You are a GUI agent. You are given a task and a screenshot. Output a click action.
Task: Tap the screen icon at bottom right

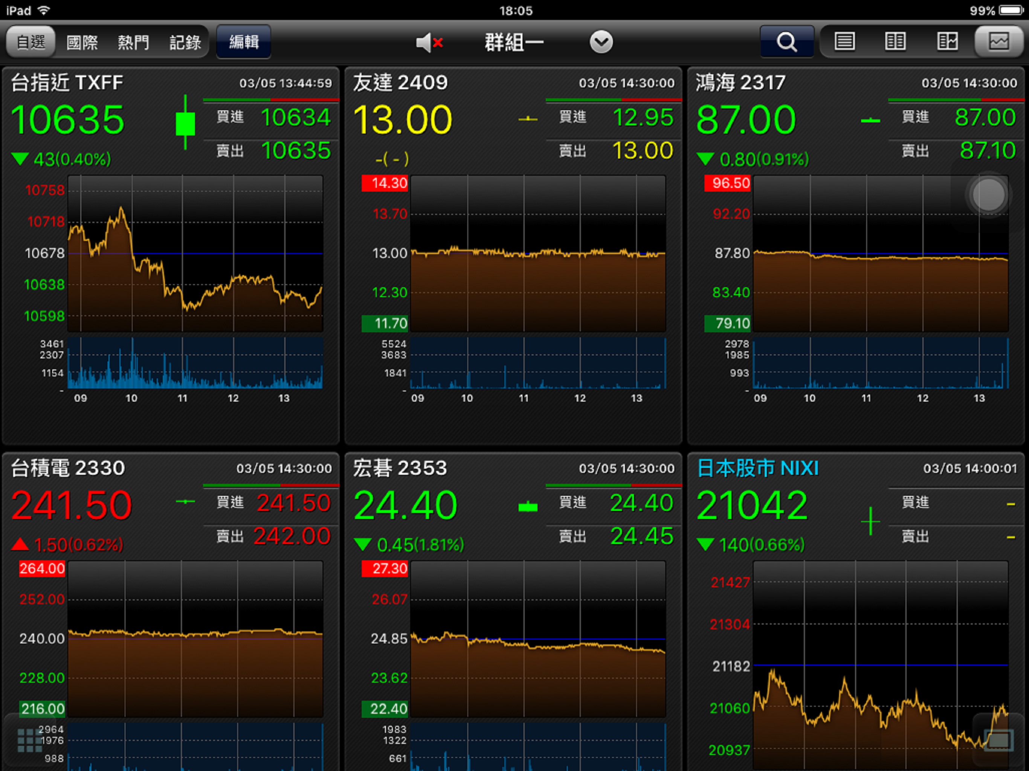click(x=999, y=740)
